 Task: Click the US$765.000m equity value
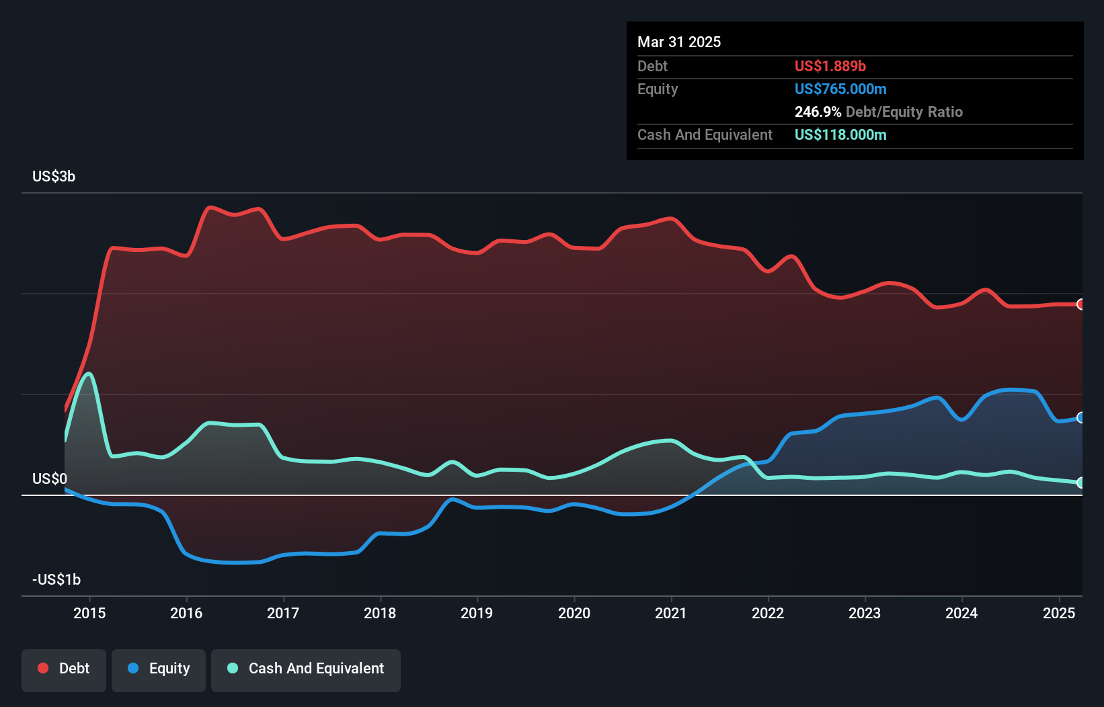840,89
